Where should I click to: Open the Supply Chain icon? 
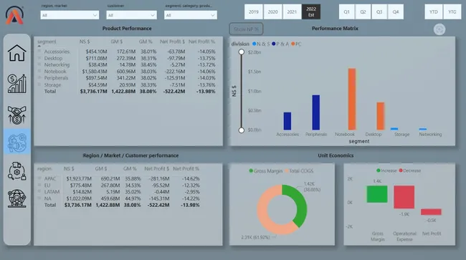pyautogui.click(x=17, y=171)
